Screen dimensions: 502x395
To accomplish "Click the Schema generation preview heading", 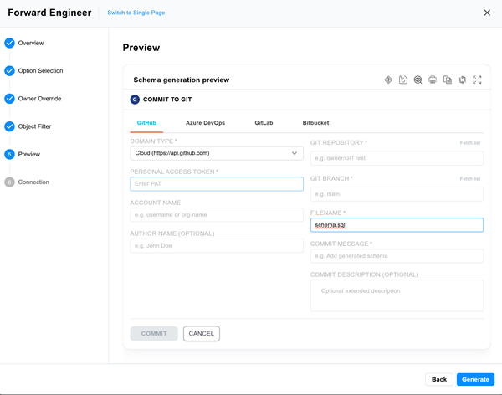I will point(182,80).
